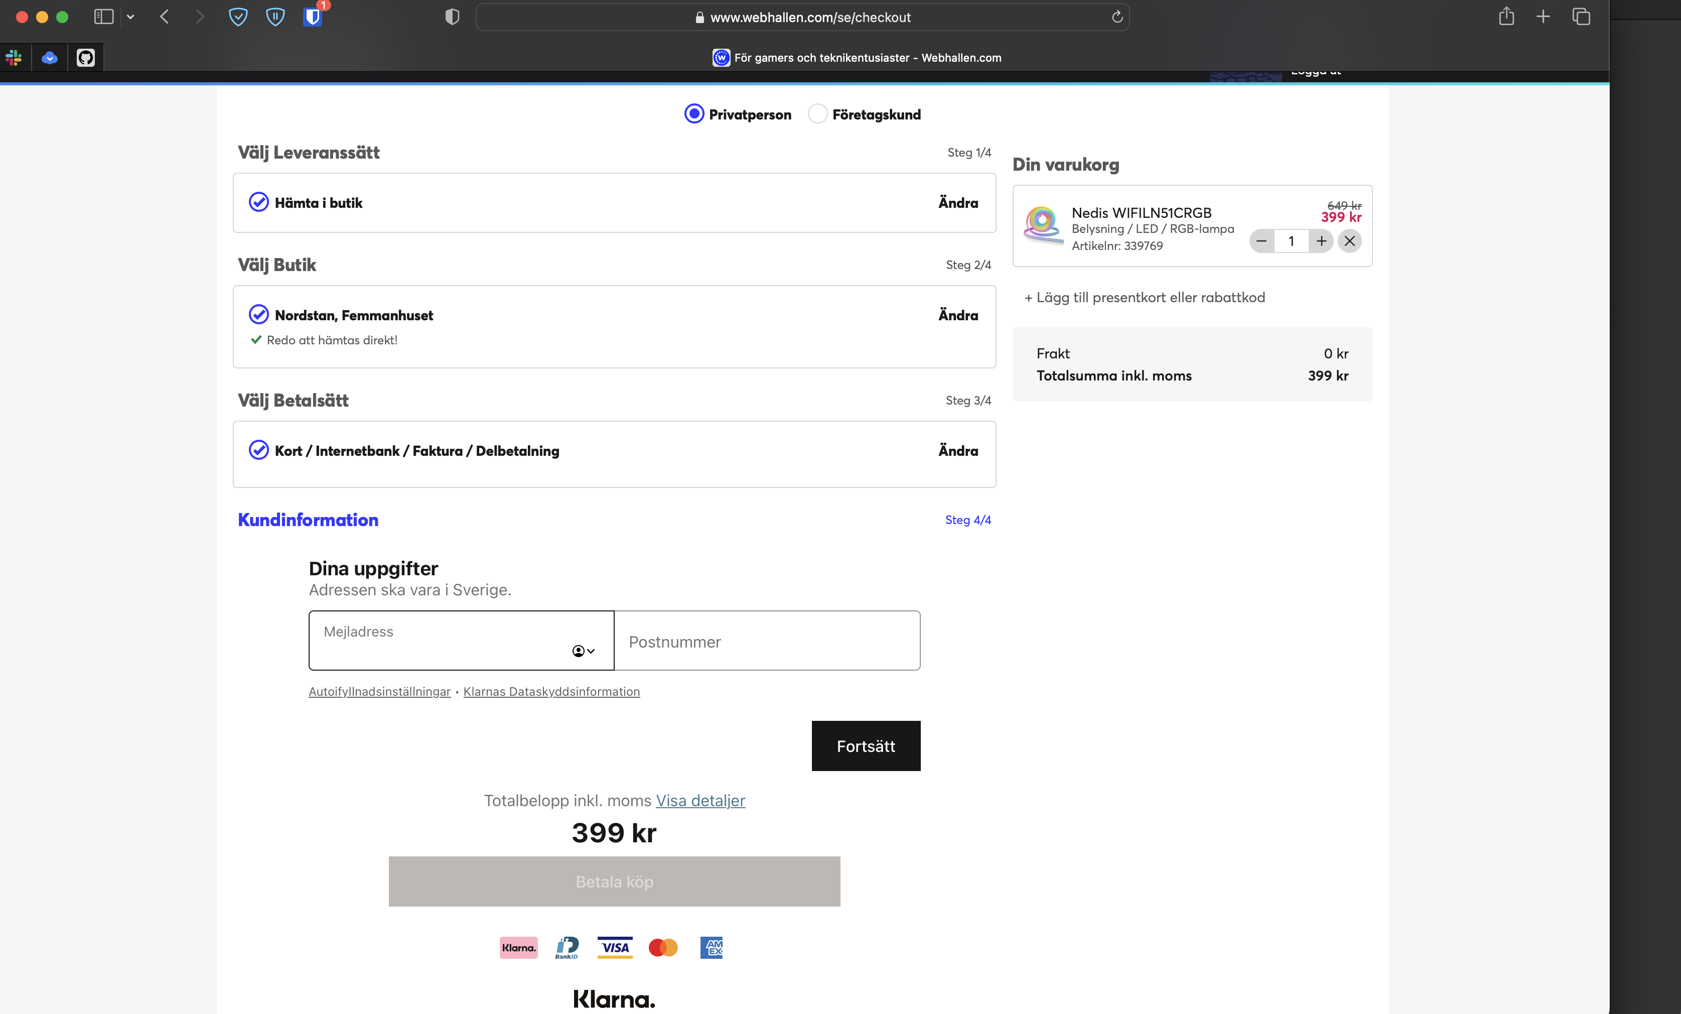Click the Visa payment icon

pos(615,948)
